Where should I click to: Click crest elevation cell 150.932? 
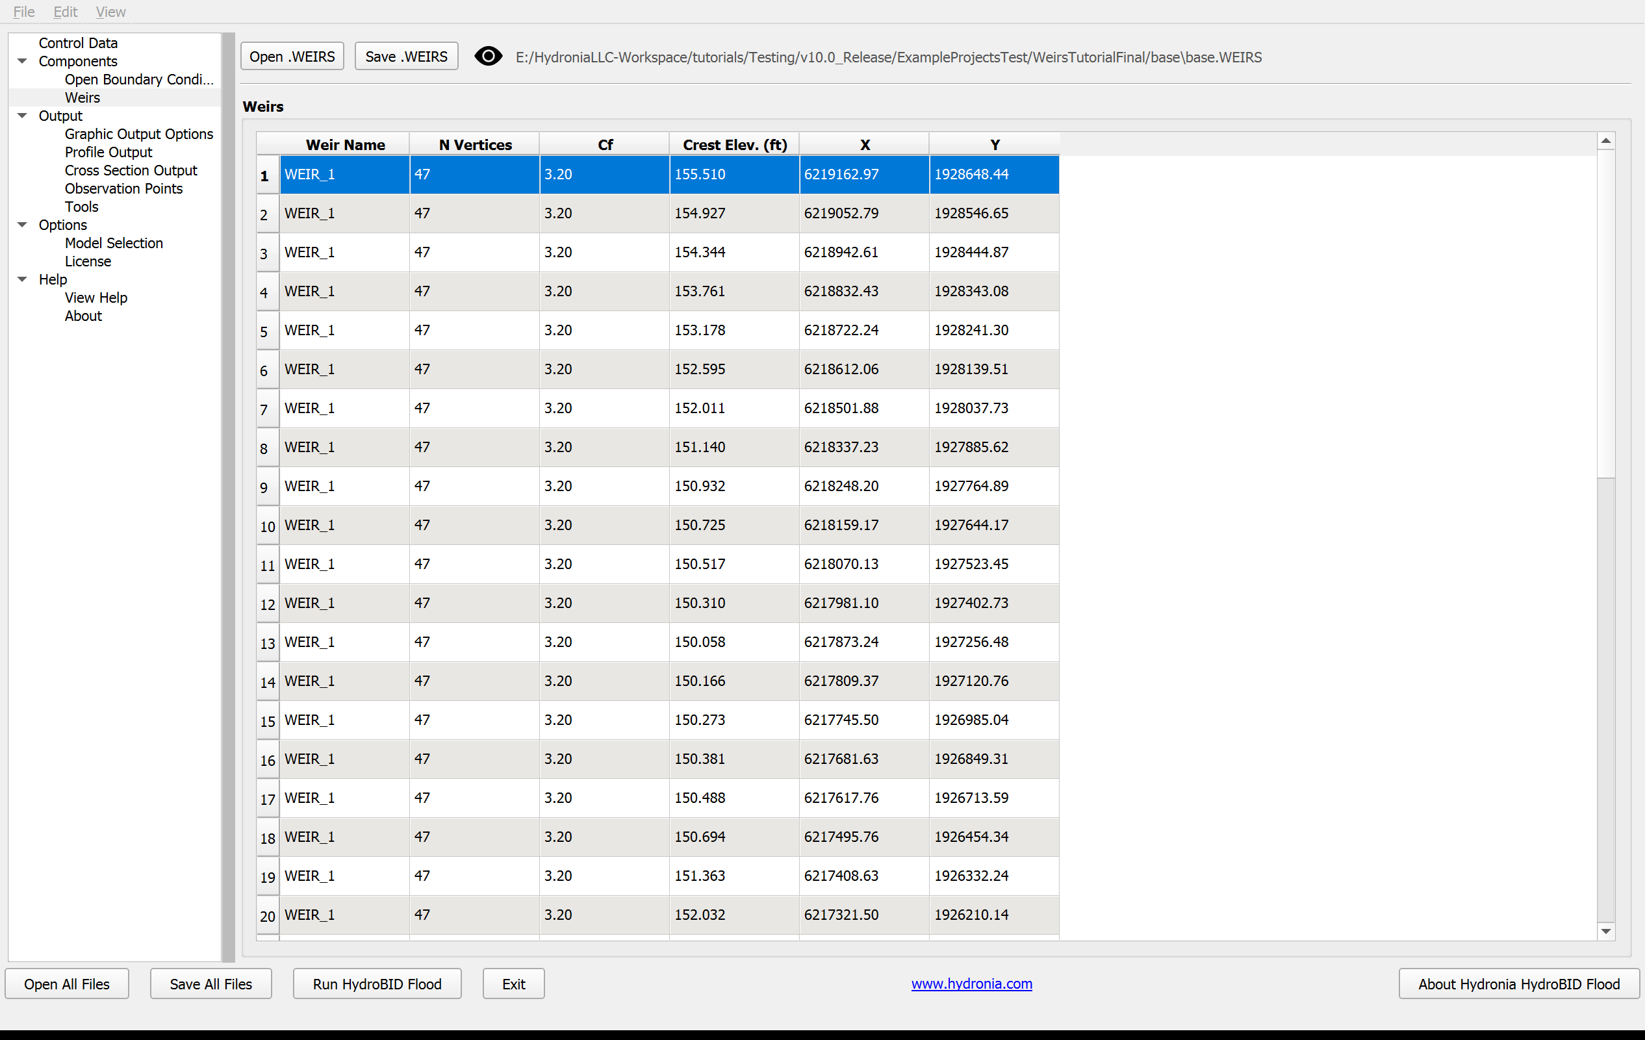tap(734, 486)
